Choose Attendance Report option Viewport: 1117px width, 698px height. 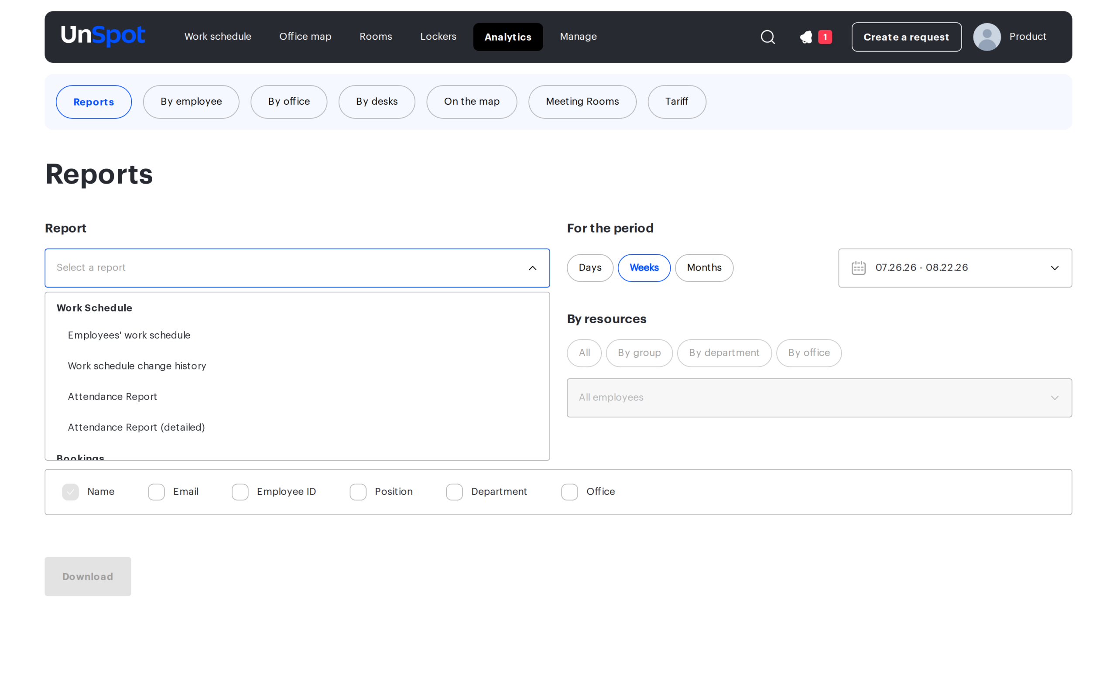pos(297,397)
